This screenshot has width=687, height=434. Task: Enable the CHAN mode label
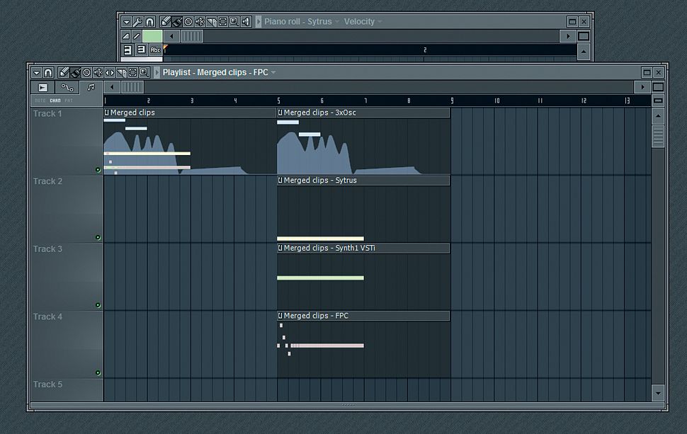click(x=55, y=101)
